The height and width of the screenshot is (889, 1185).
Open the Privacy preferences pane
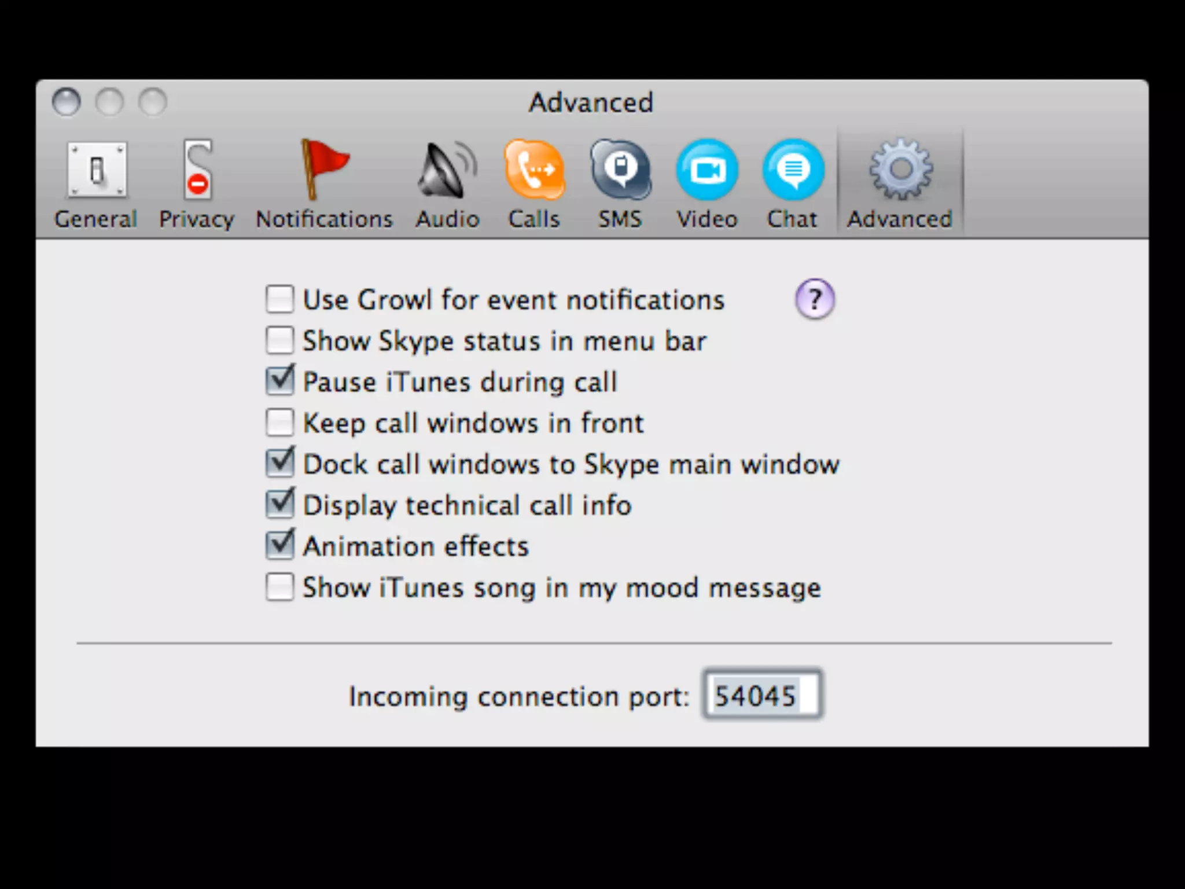[x=197, y=185]
